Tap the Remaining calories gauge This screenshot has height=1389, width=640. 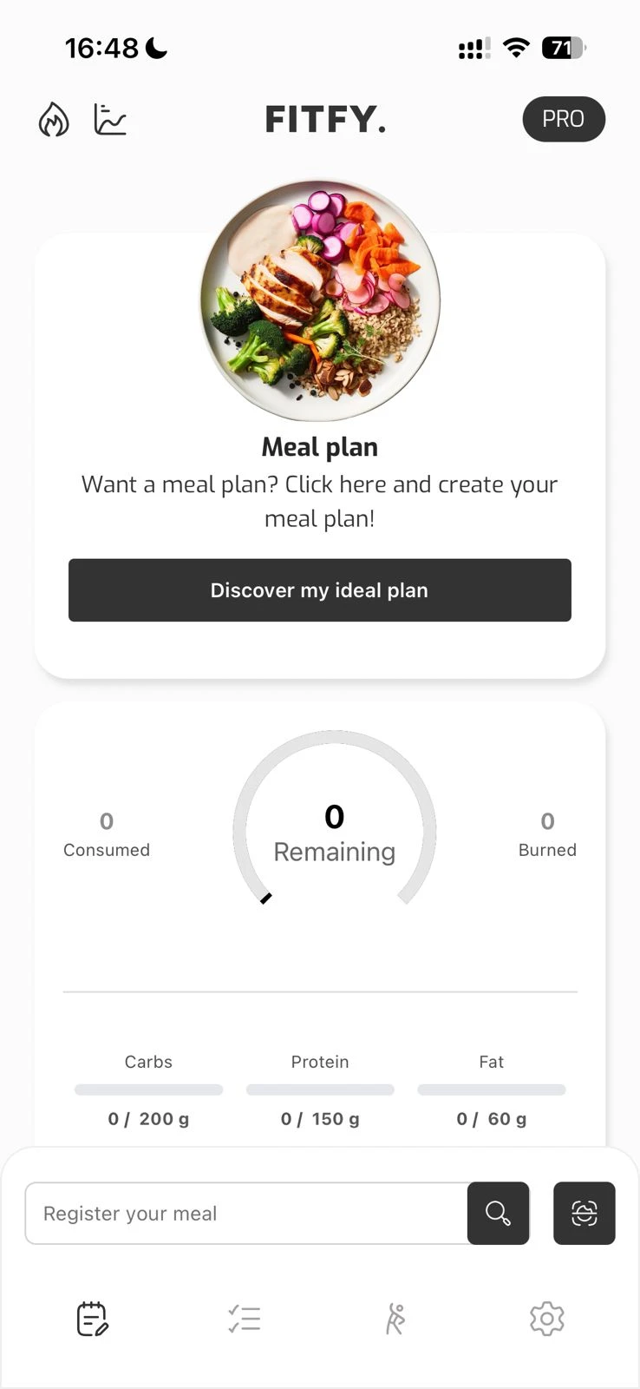(334, 832)
